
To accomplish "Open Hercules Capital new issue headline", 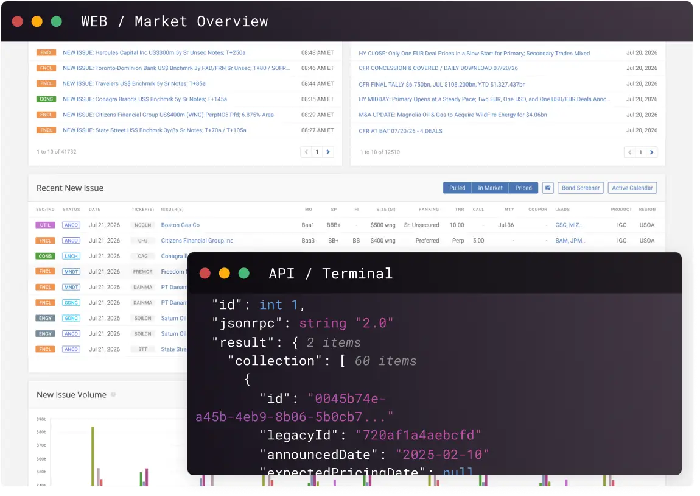I will tap(155, 53).
